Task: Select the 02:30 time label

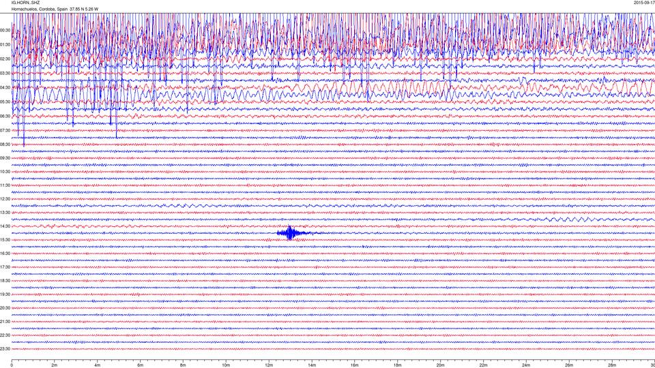Action: [x=5, y=59]
